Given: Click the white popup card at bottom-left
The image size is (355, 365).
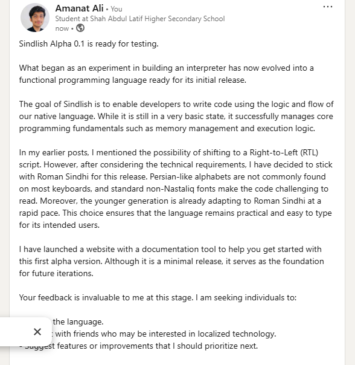Looking at the screenshot, I should pos(25,332).
